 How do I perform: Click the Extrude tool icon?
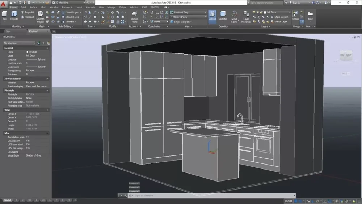[x=14, y=14]
